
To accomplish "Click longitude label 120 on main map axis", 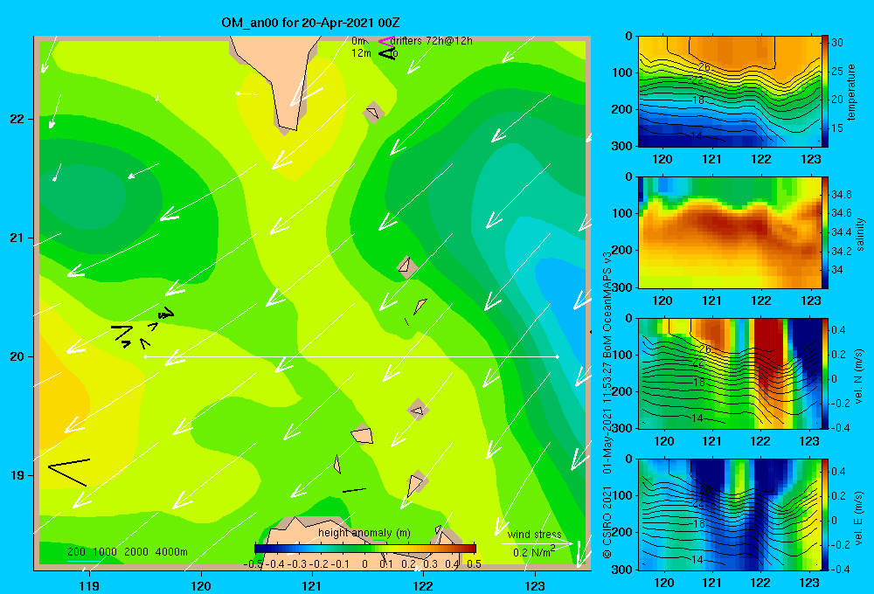I will pos(201,585).
